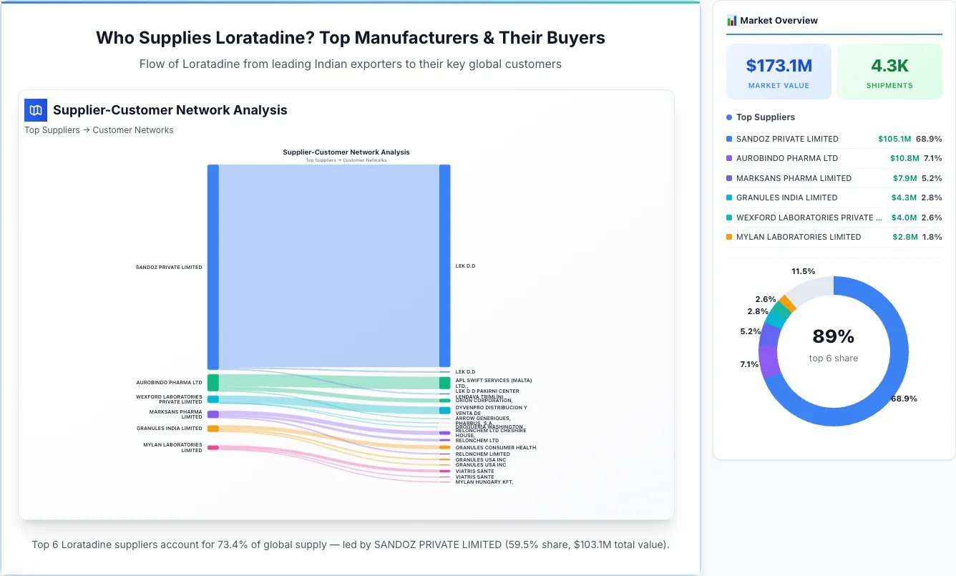Click the 89% center label of the donut chart
Image resolution: width=956 pixels, height=576 pixels.
pos(833,336)
